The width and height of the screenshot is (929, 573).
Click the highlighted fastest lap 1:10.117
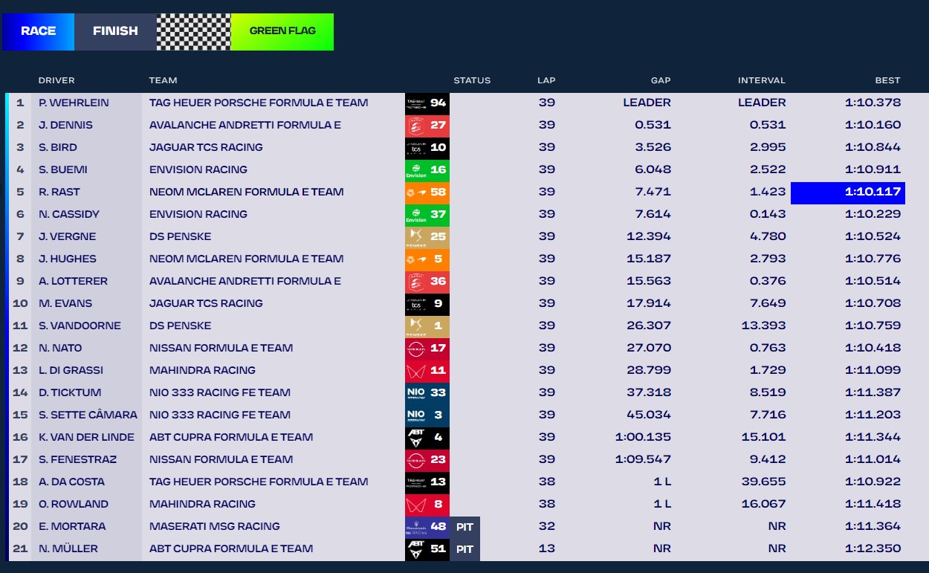coord(848,192)
